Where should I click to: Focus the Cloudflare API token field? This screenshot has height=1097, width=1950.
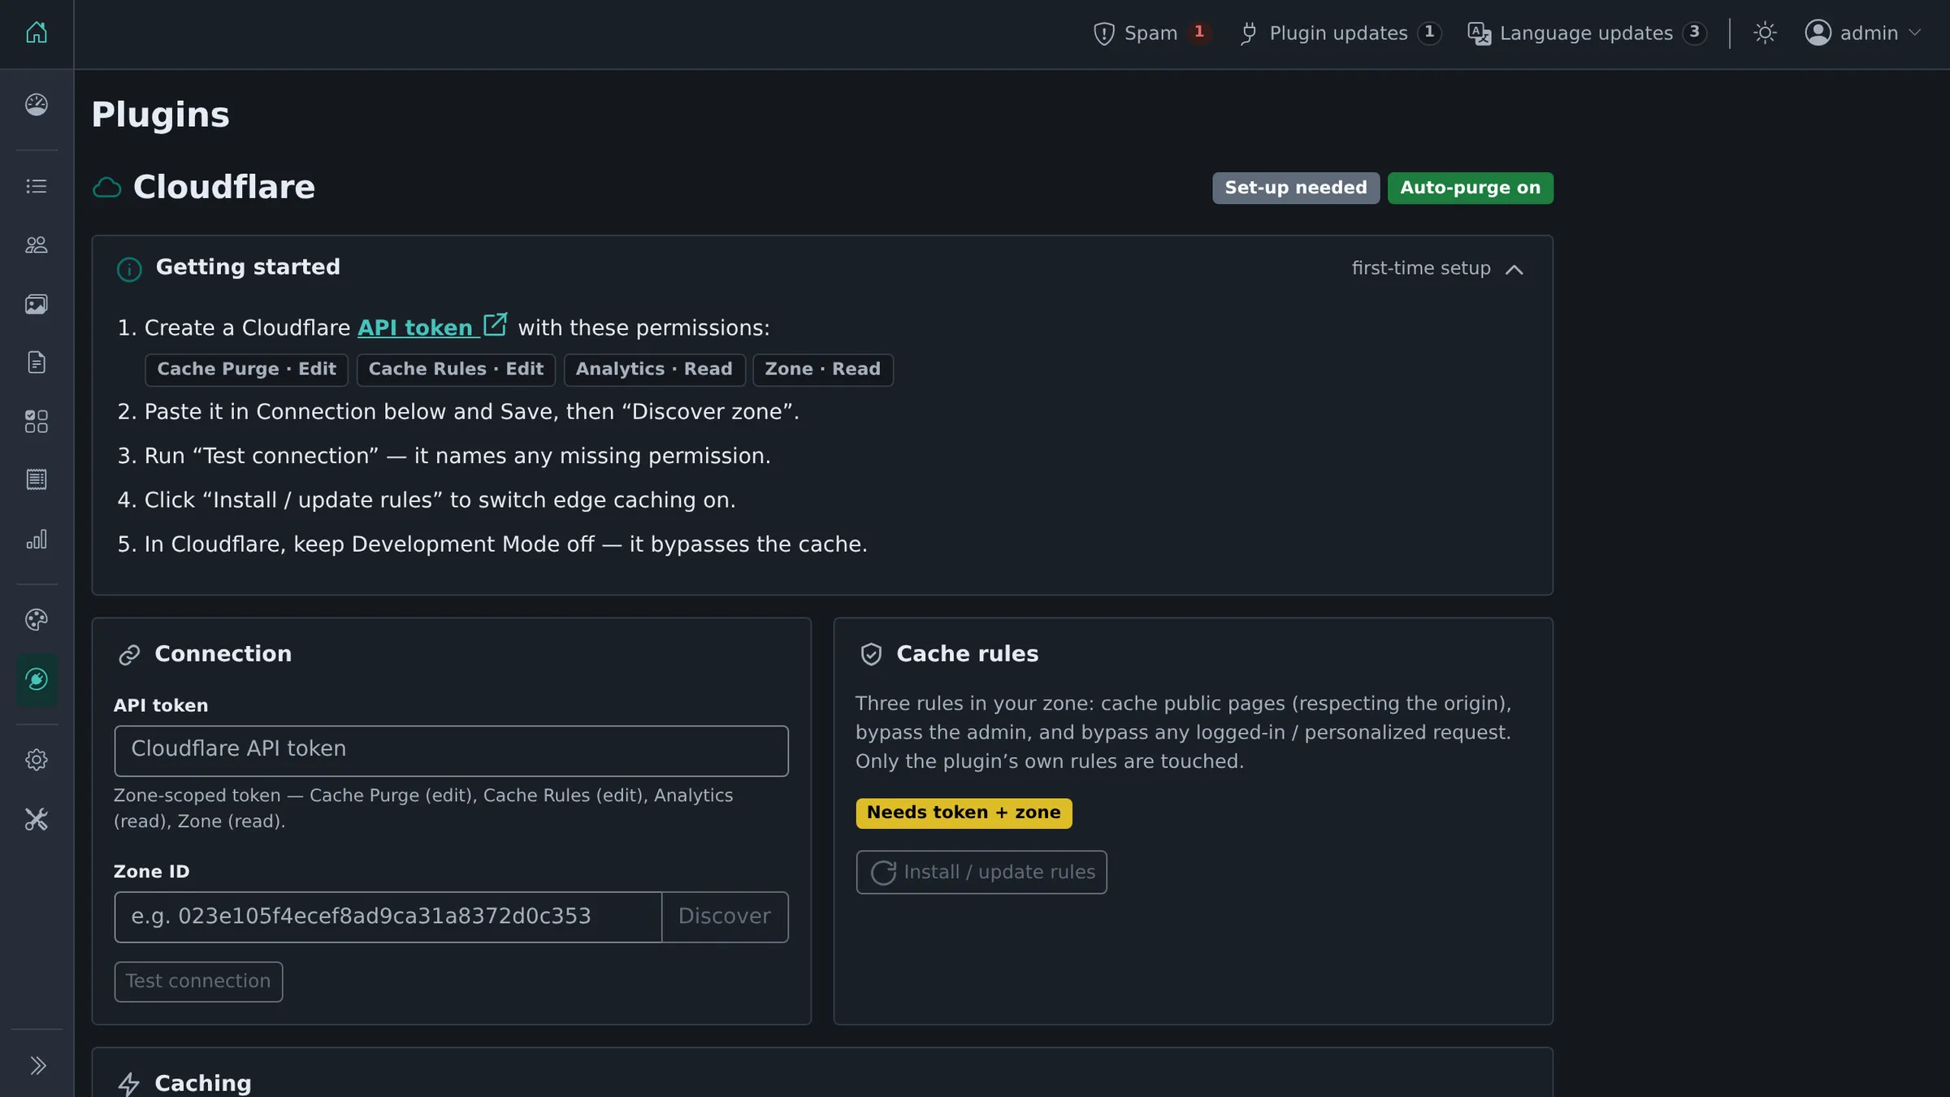point(451,750)
